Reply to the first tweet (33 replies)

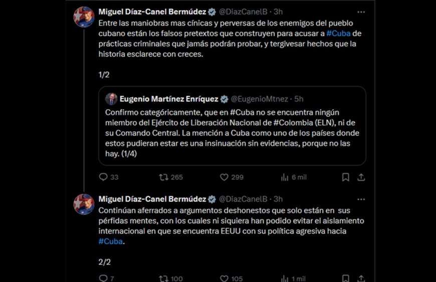click(103, 177)
